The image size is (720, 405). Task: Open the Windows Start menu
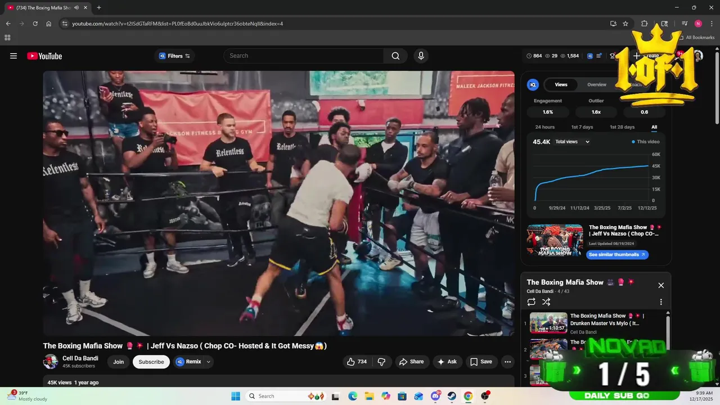point(236,396)
